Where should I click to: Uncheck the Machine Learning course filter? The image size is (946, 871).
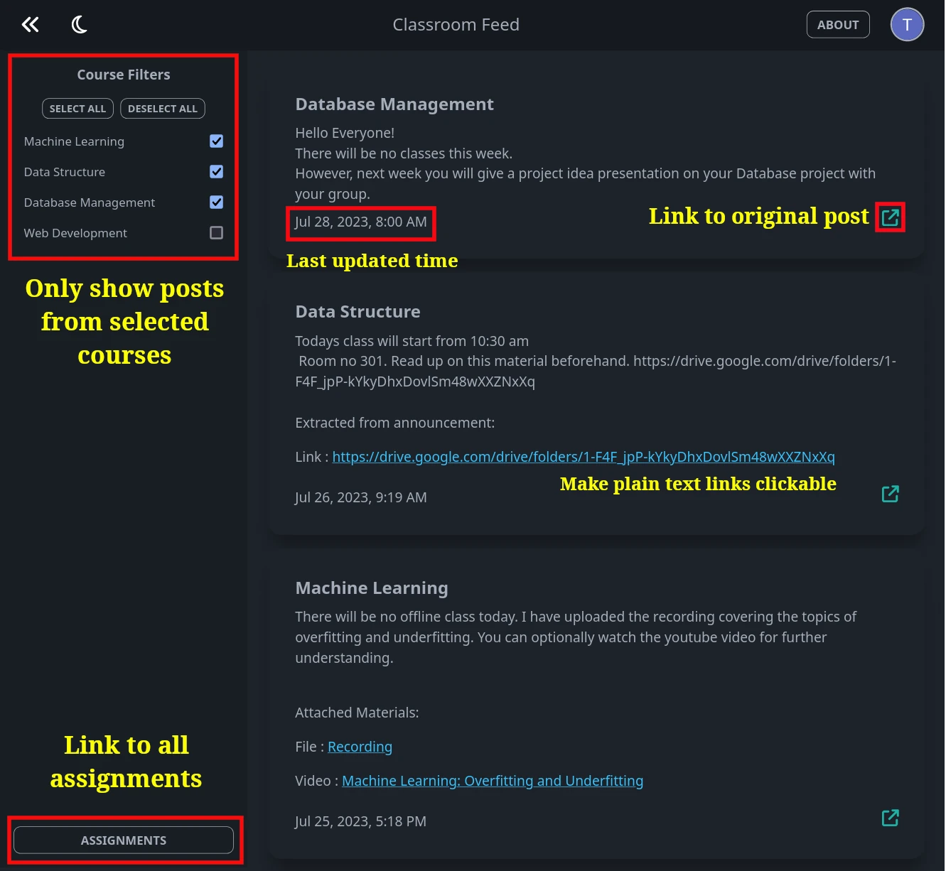[217, 141]
